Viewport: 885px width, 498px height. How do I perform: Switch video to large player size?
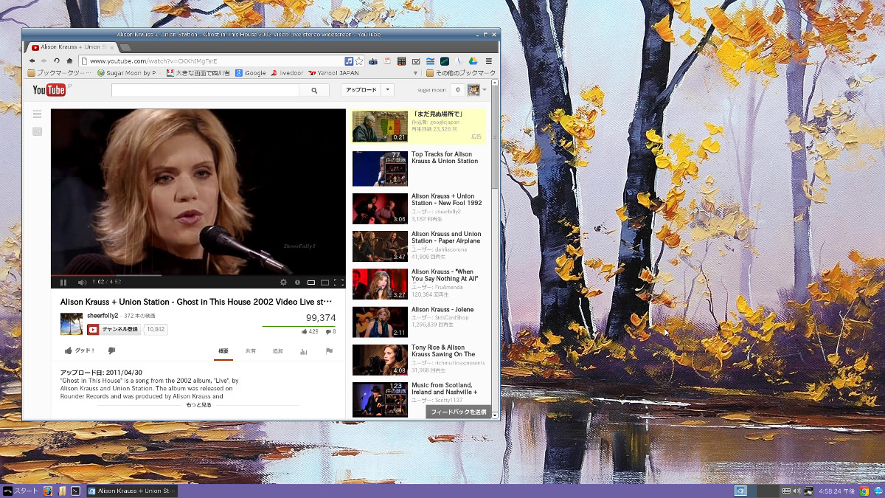click(324, 282)
